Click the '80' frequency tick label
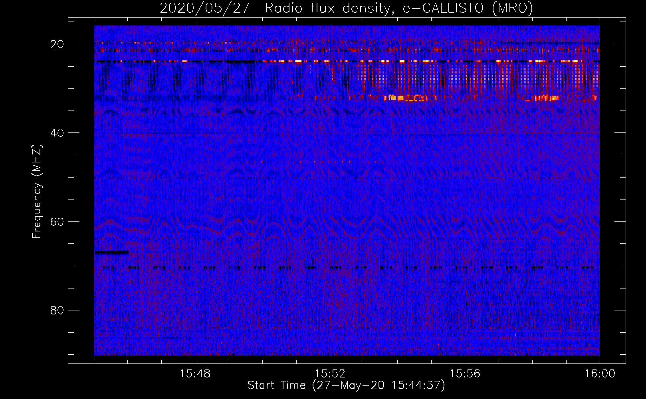 (x=57, y=310)
